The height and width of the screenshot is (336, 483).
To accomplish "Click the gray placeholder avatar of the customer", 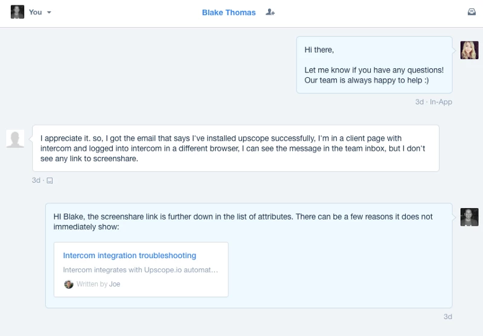I will pyautogui.click(x=15, y=139).
